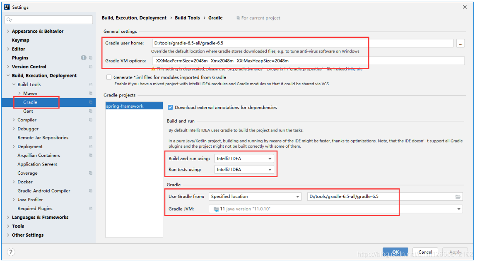The width and height of the screenshot is (477, 262).
Task: Expand the Editor settings section
Action: point(8,49)
